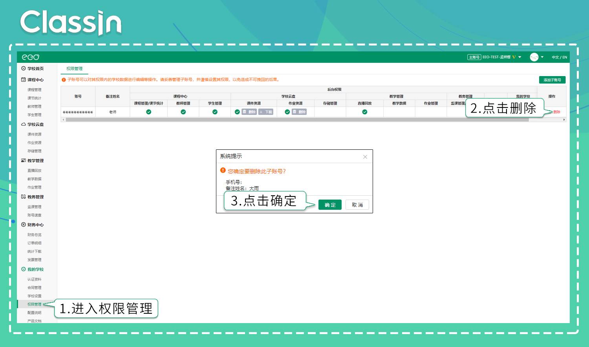Open the avatar dropdown arrow

click(x=542, y=57)
